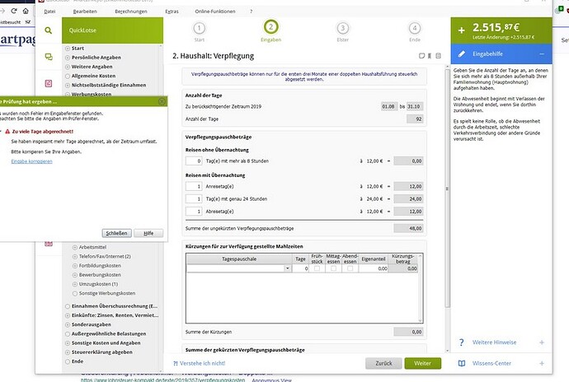
Task: Click the Kürzungen table scrollbar
Action: coord(421,288)
